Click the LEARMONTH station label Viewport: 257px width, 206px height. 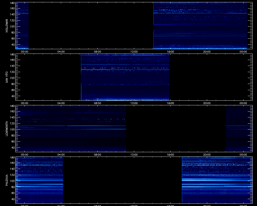pyautogui.click(x=7, y=129)
